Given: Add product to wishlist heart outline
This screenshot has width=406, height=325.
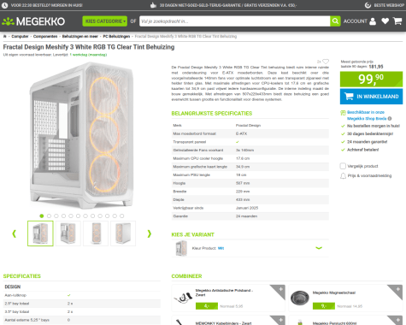Looking at the screenshot, I should click(x=326, y=62).
